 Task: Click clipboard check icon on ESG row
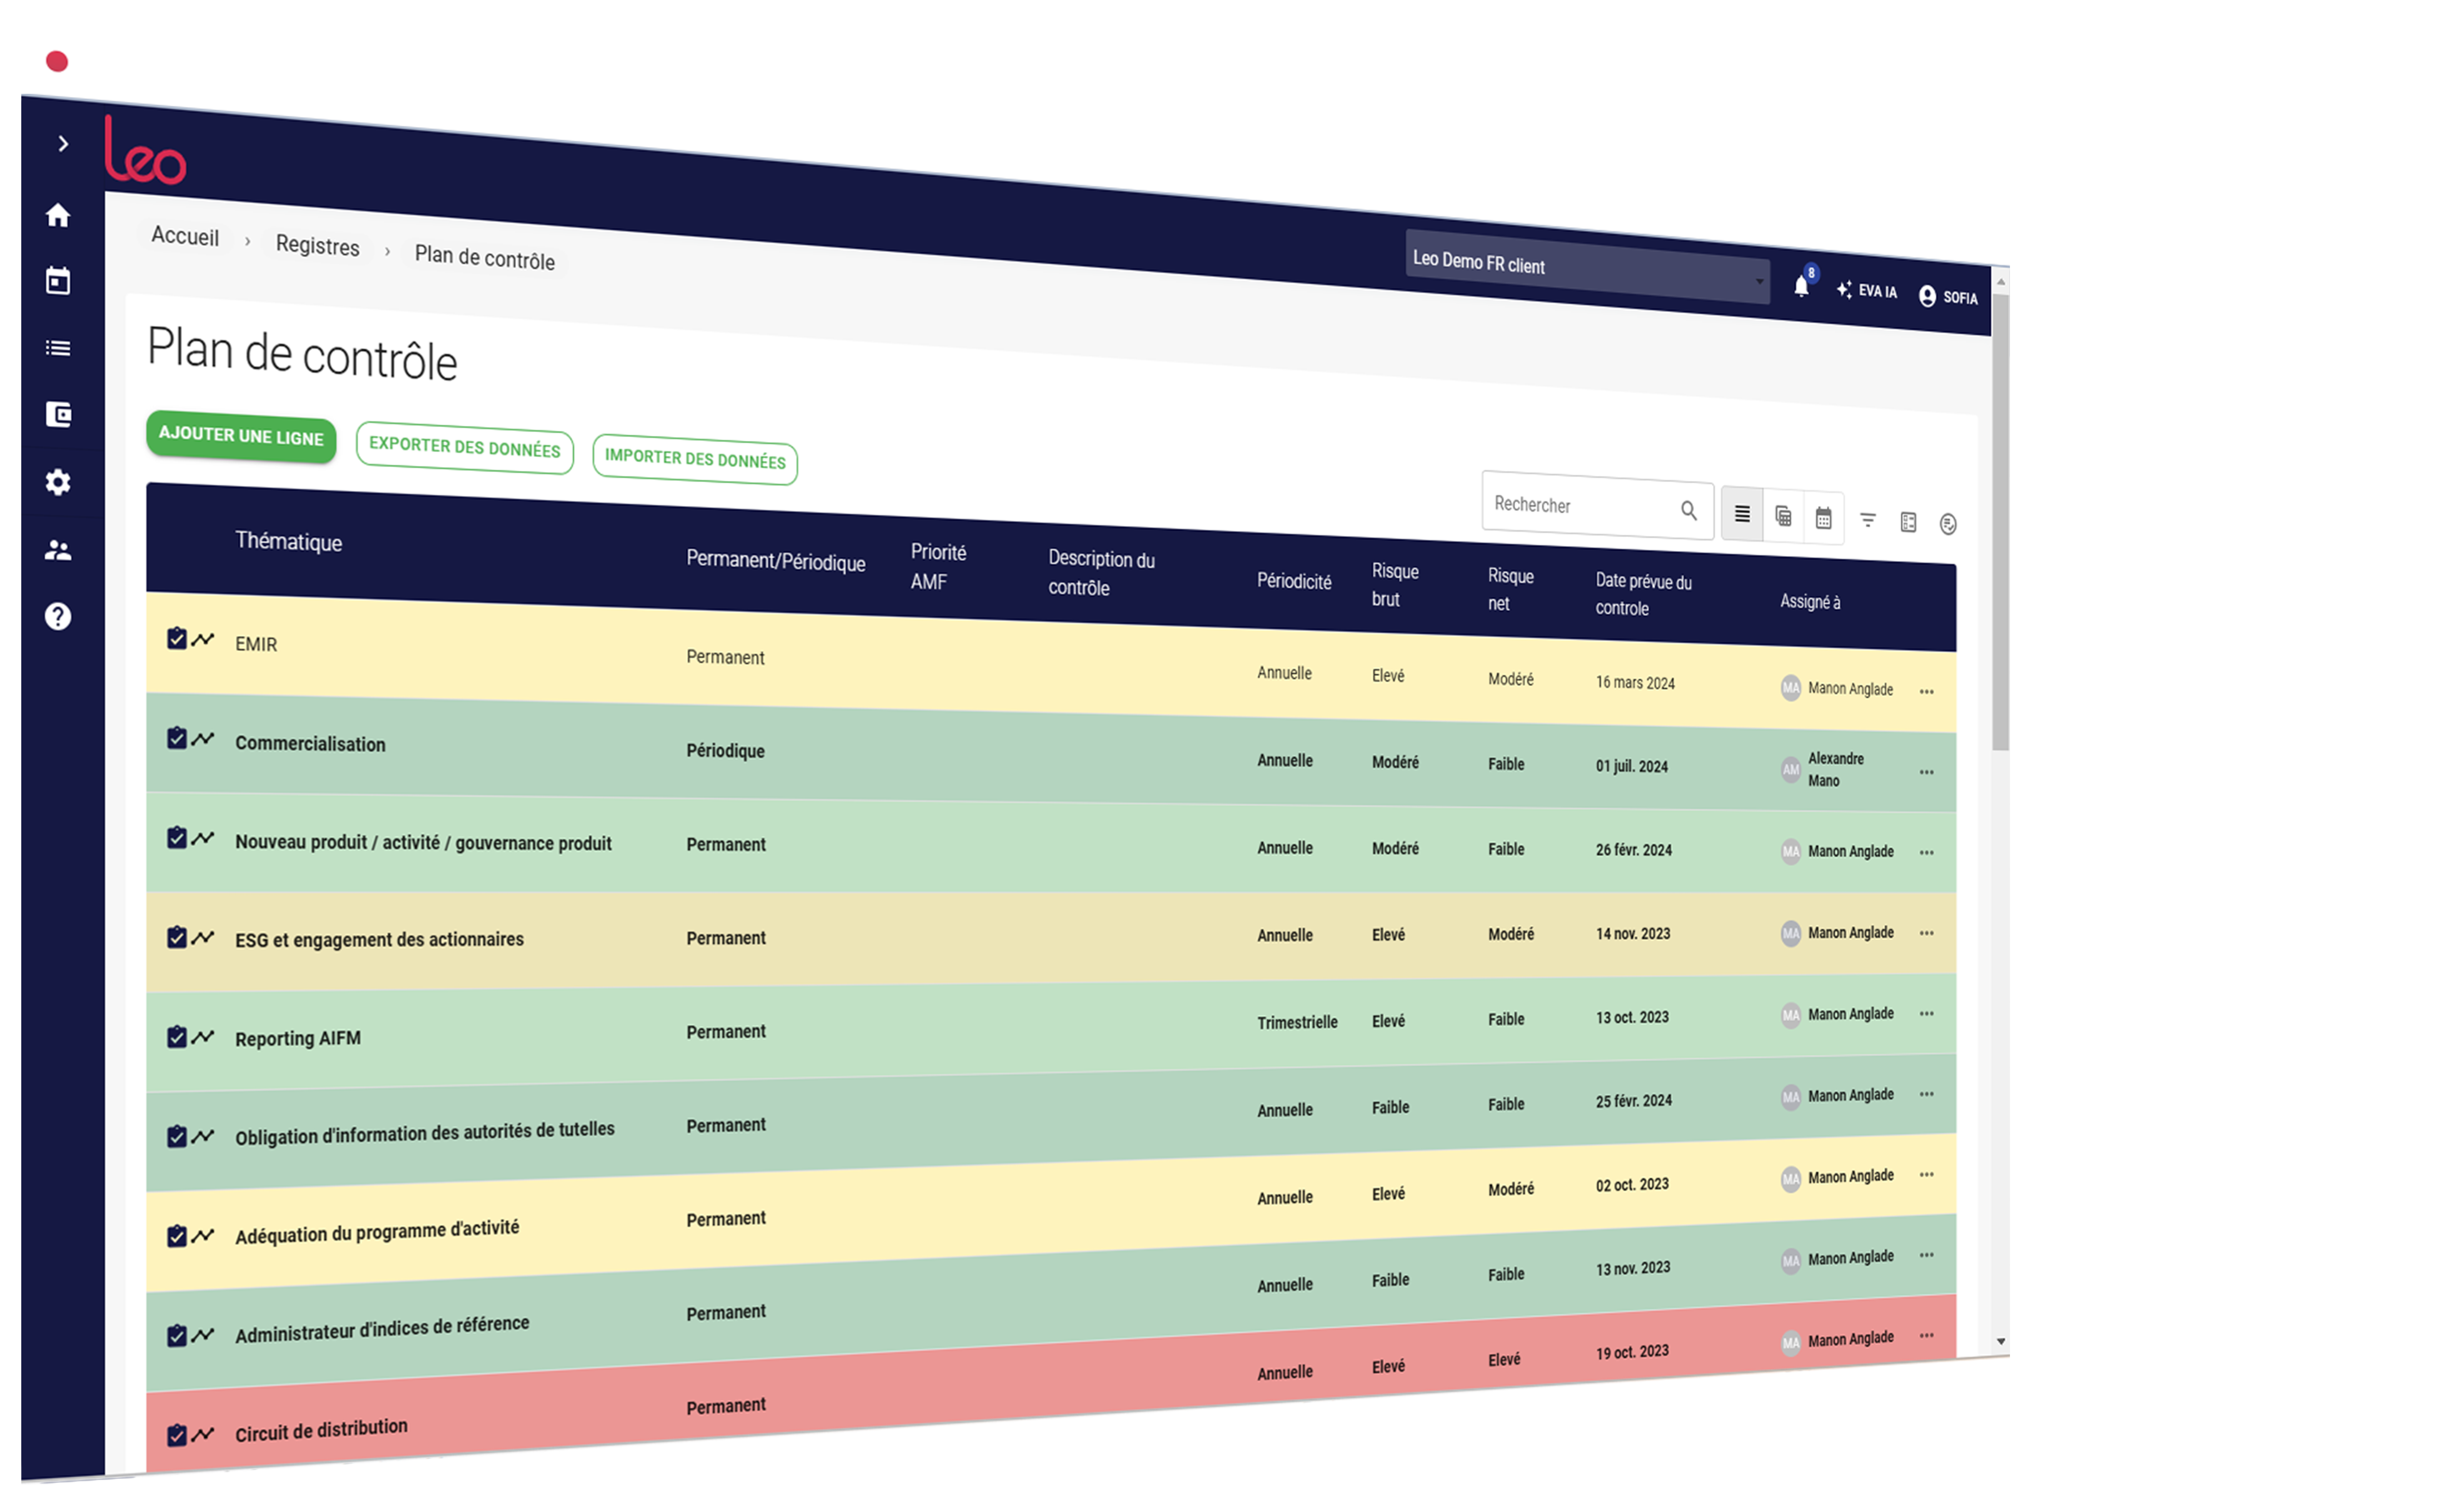click(177, 937)
